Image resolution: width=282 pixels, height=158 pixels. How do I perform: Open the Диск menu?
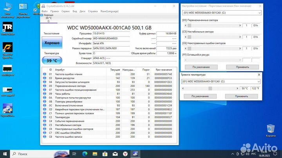coord(82,11)
